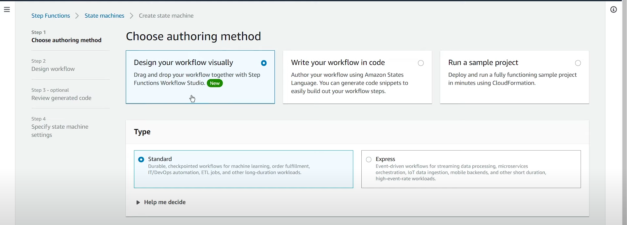Expand the Help me decide section

161,202
